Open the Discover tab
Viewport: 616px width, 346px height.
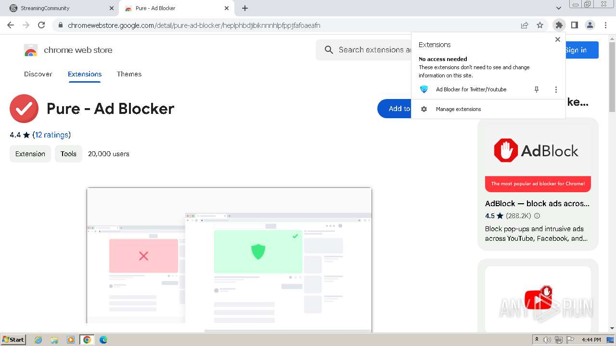coord(38,74)
